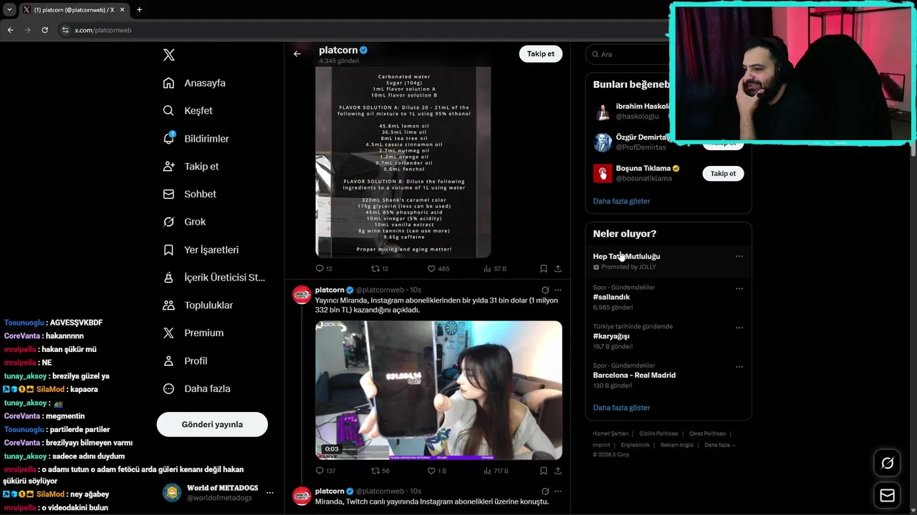Reply to Miranda post with 137 comments
917x515 pixels.
click(x=325, y=471)
